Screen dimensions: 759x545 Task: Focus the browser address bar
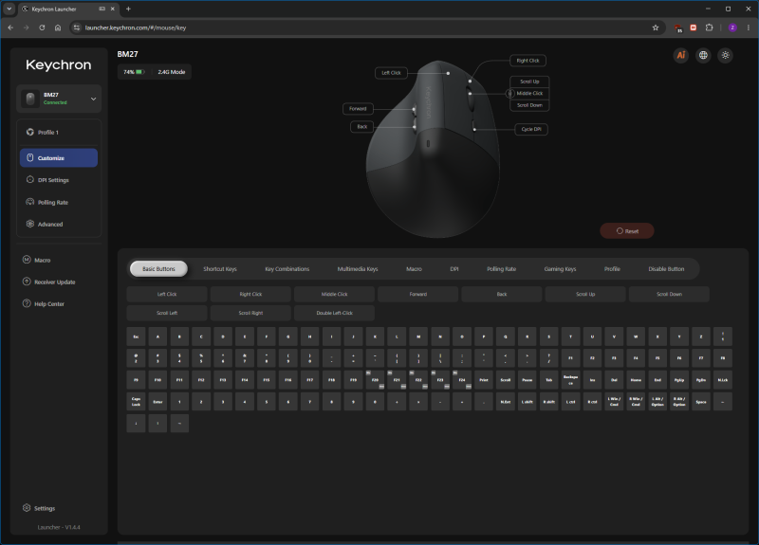[x=366, y=27]
